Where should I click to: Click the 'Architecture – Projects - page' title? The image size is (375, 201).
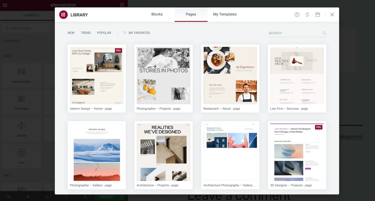click(157, 185)
